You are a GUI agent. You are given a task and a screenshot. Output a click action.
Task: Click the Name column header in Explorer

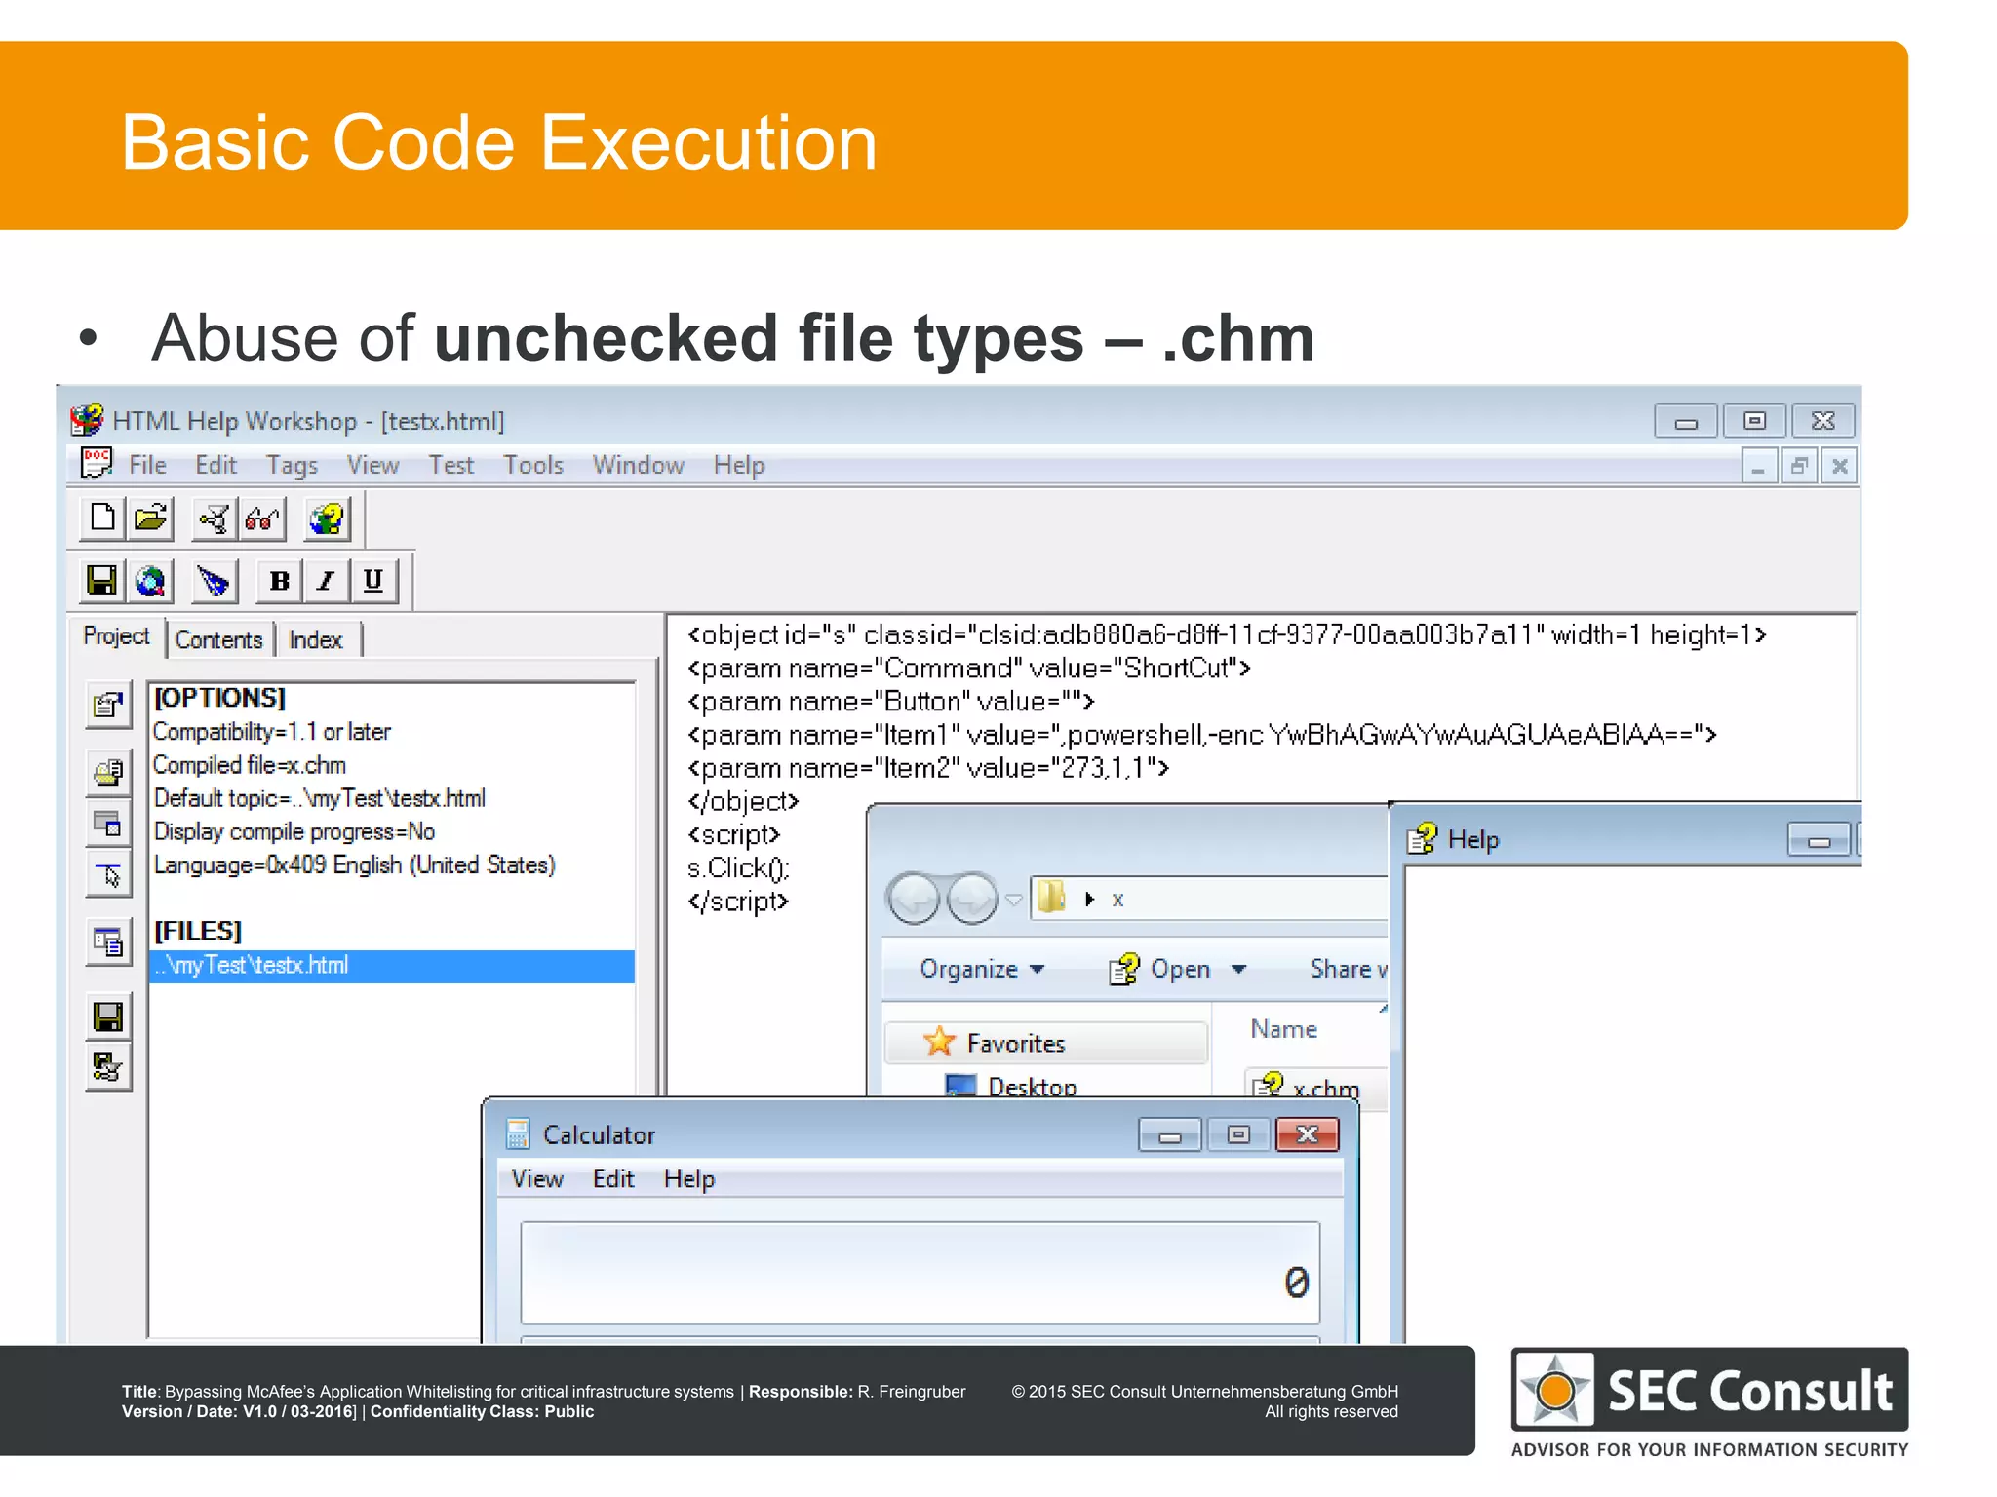1283,1029
